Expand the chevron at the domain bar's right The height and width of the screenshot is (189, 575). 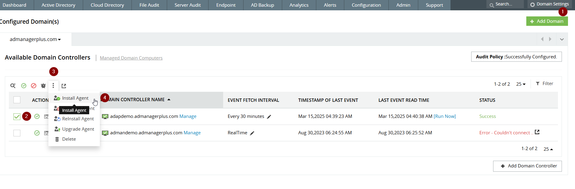click(x=562, y=39)
